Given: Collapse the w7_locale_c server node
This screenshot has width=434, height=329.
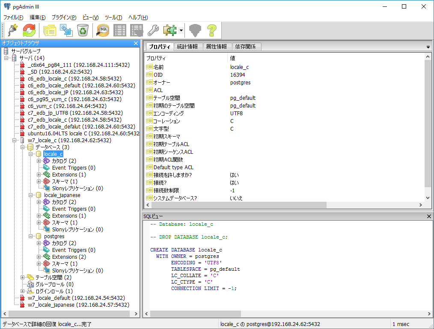Looking at the screenshot, I should [15, 141].
